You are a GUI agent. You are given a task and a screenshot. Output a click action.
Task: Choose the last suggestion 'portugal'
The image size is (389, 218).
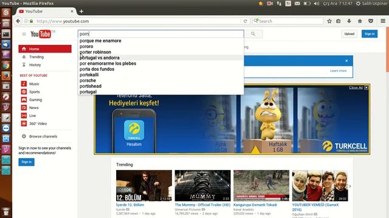tap(160, 91)
